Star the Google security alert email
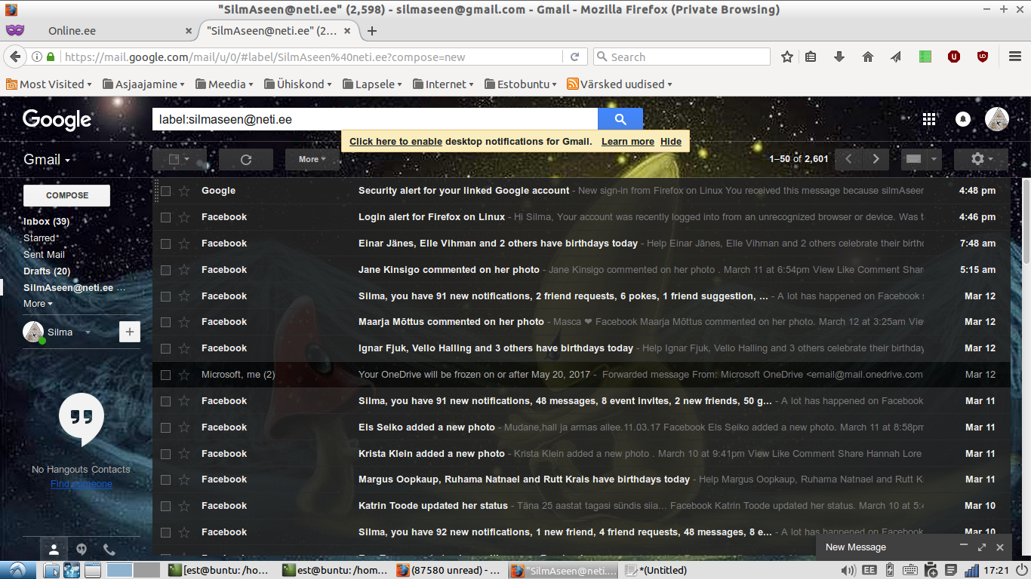The height and width of the screenshot is (579, 1031). [x=184, y=191]
